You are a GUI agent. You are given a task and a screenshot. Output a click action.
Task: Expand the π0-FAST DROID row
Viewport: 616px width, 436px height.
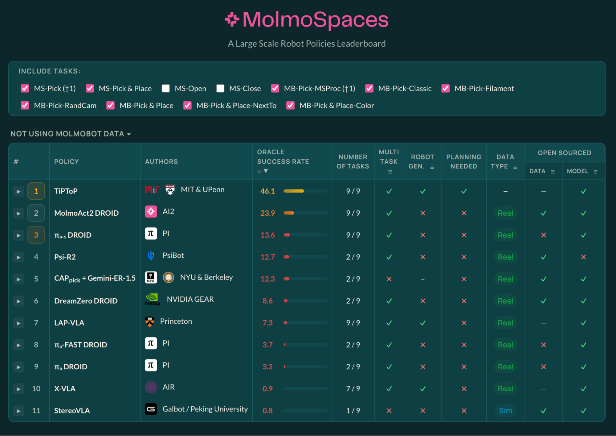tap(18, 345)
